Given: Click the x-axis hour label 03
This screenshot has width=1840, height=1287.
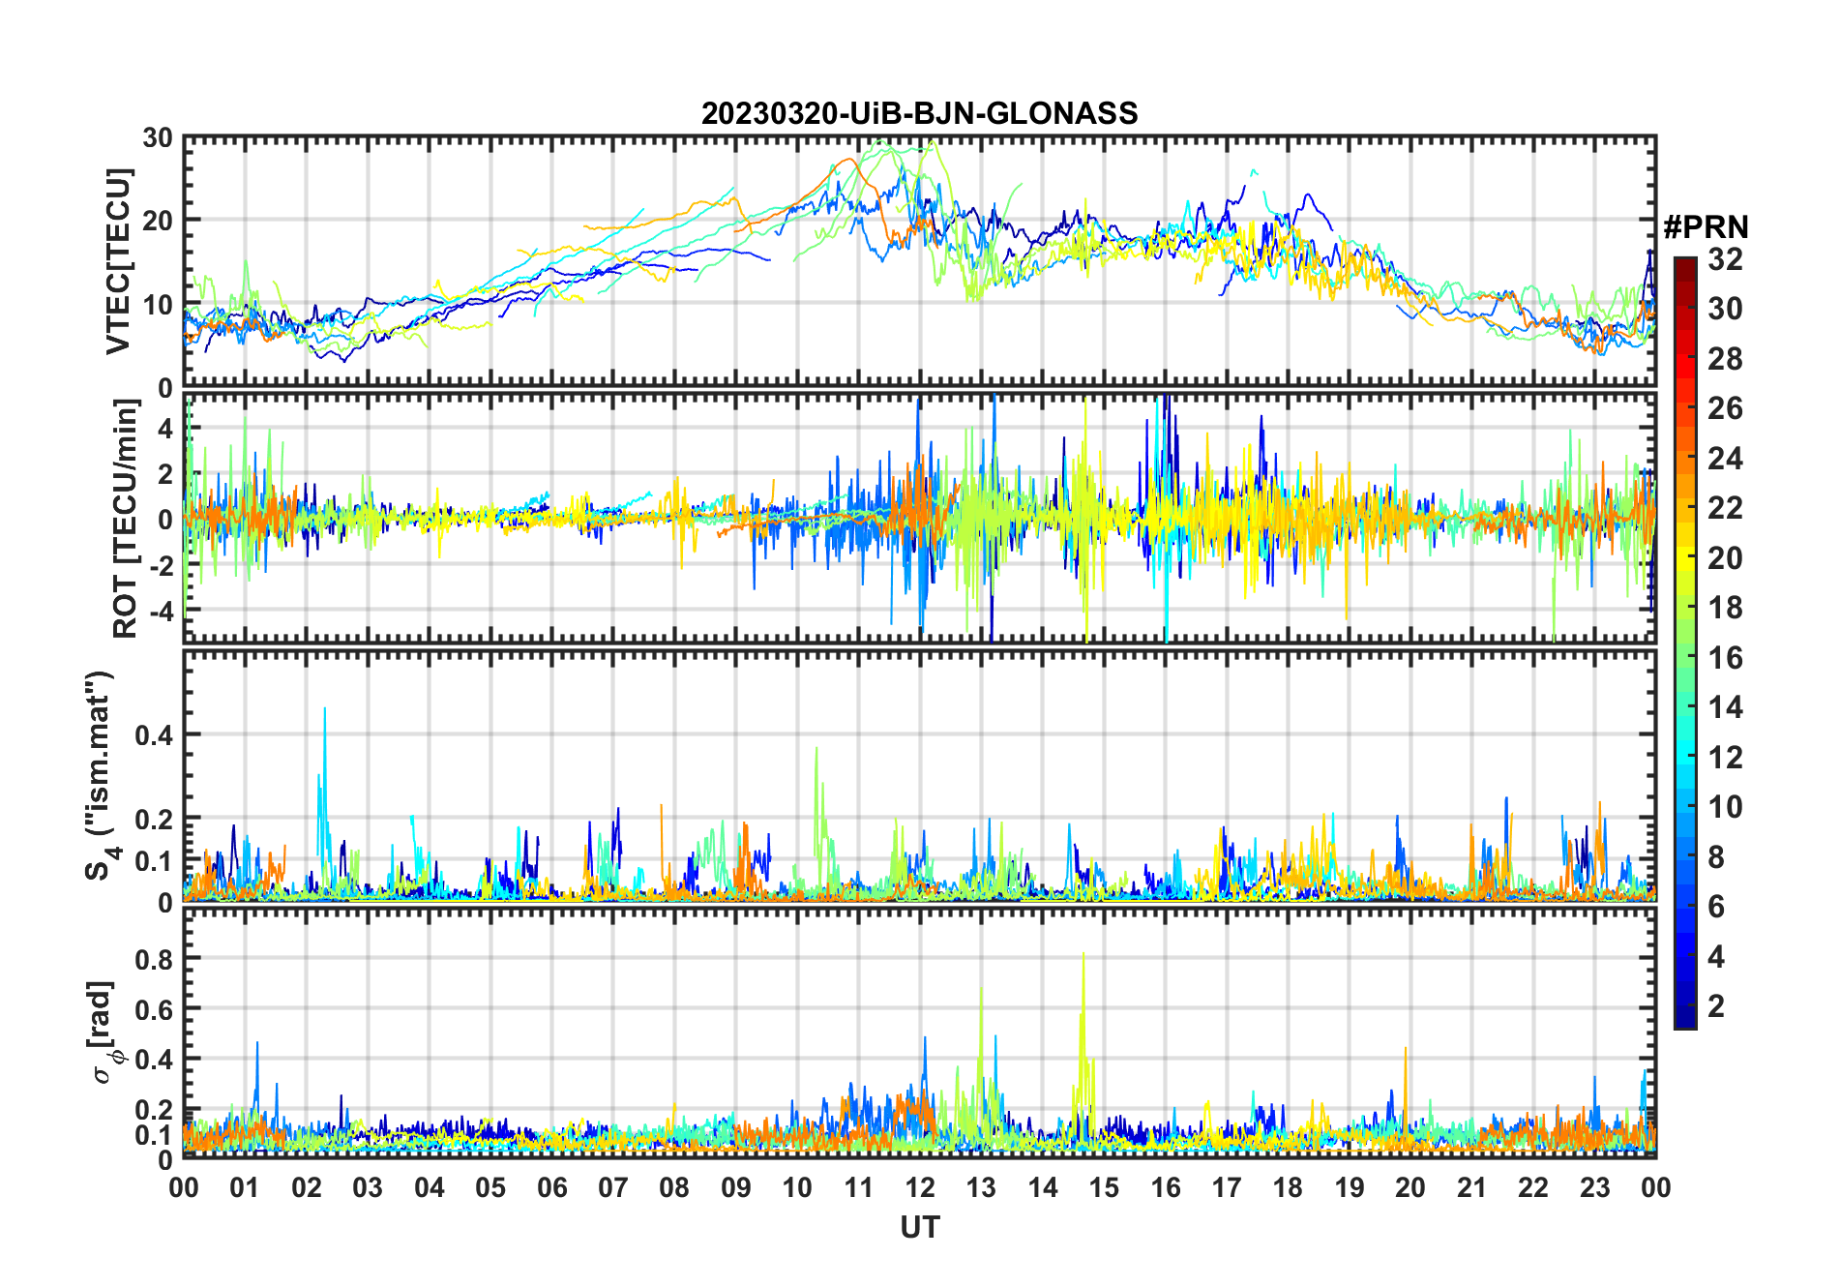Looking at the screenshot, I should click(368, 1188).
